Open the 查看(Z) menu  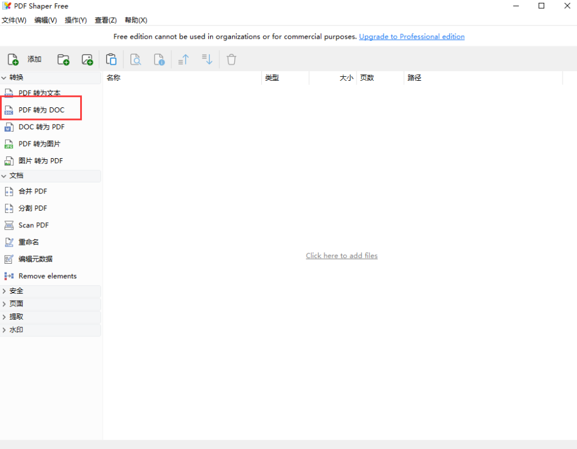(x=106, y=20)
